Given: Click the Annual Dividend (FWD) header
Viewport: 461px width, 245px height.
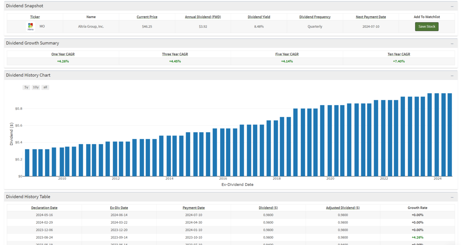Looking at the screenshot, I should 203,17.
